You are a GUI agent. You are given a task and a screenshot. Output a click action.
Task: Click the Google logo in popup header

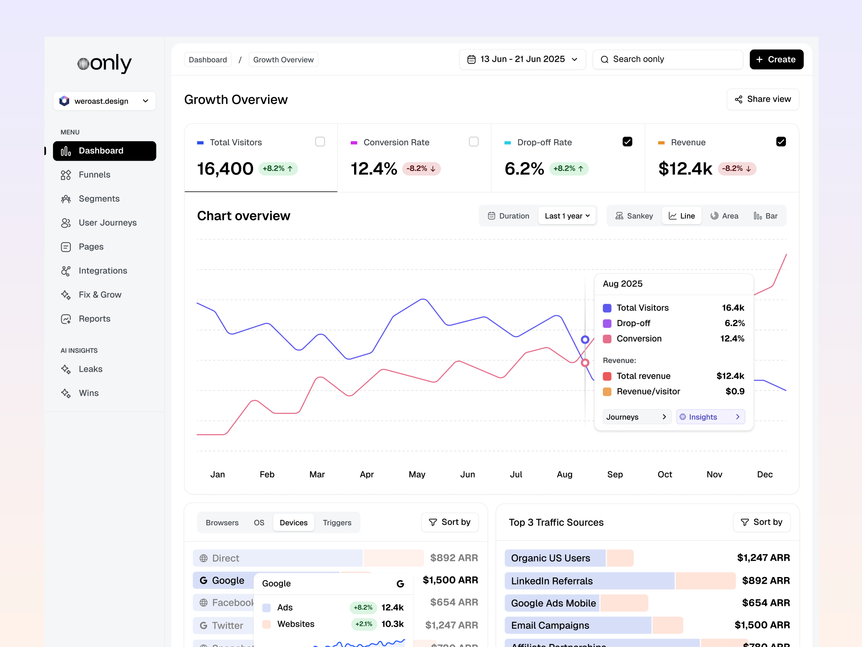click(400, 584)
